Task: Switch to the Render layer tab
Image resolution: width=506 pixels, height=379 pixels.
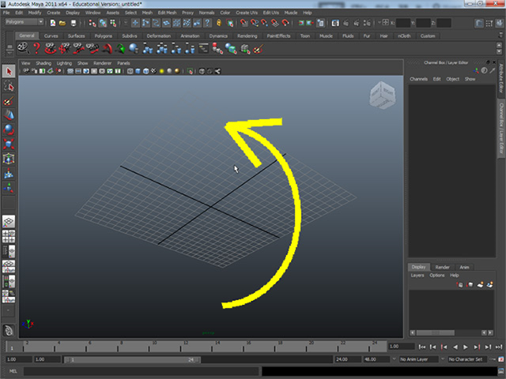Action: pyautogui.click(x=442, y=267)
